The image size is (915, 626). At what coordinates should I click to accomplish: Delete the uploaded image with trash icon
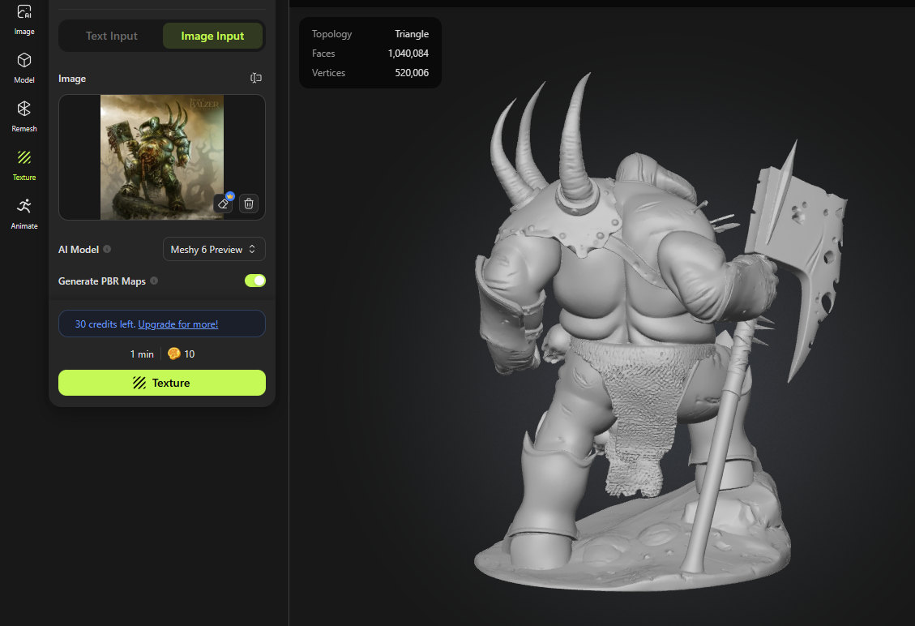249,204
